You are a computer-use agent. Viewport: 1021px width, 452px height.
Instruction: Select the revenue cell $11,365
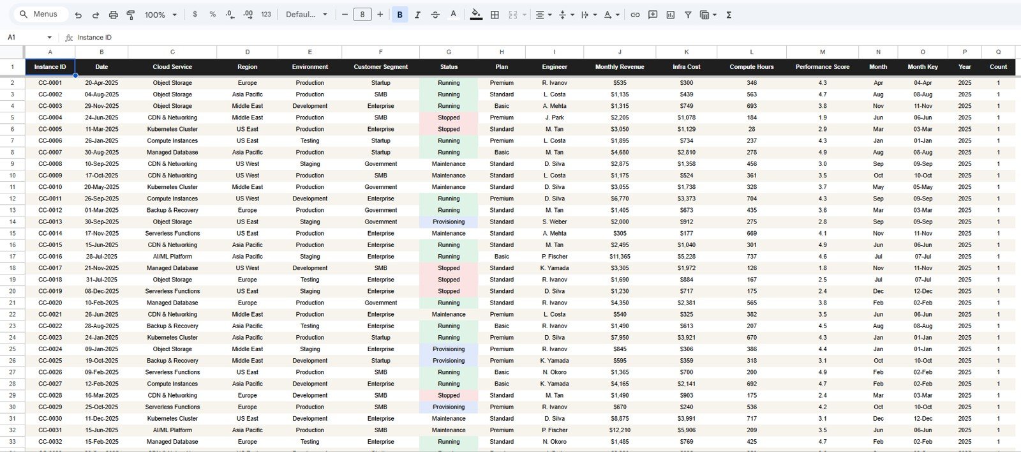tap(619, 257)
